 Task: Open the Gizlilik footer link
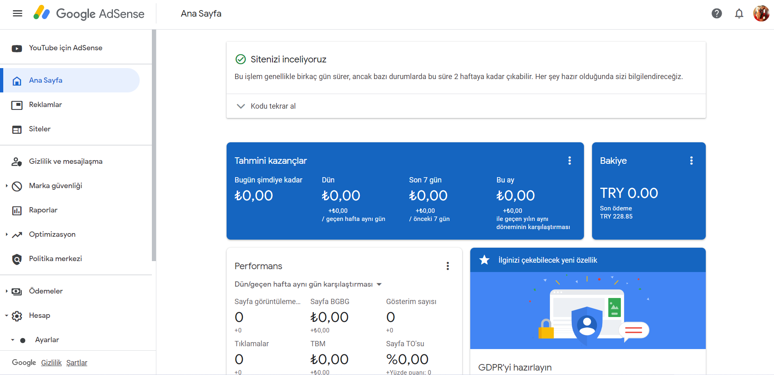pyautogui.click(x=51, y=363)
